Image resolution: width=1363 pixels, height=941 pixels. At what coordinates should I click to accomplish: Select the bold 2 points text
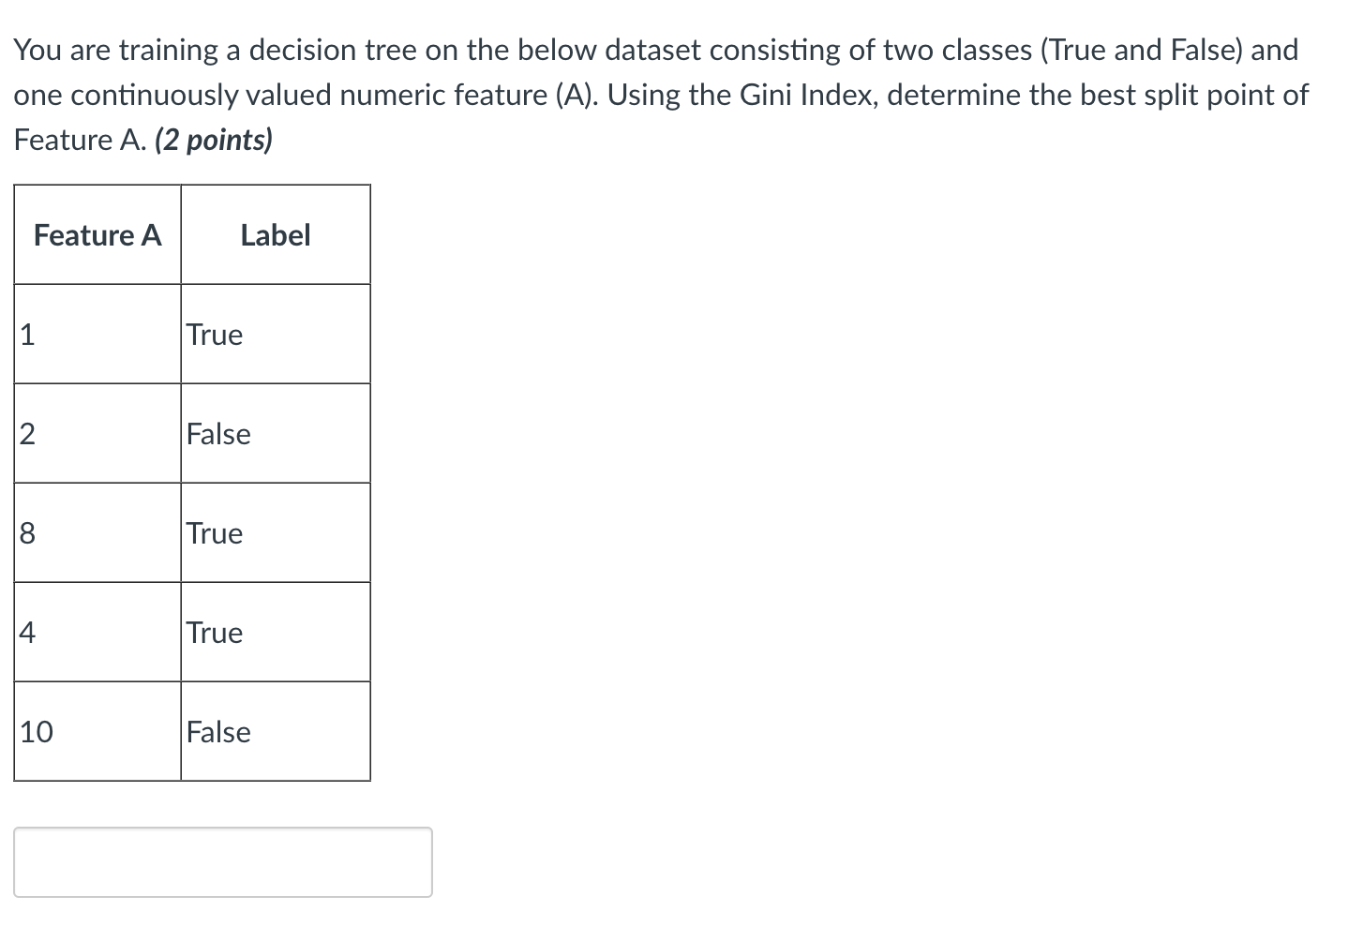pos(214,139)
